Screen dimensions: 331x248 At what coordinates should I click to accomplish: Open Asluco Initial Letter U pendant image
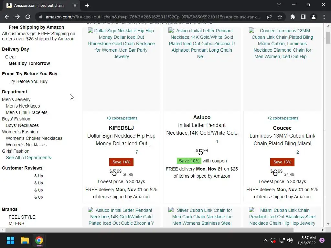tap(202, 69)
